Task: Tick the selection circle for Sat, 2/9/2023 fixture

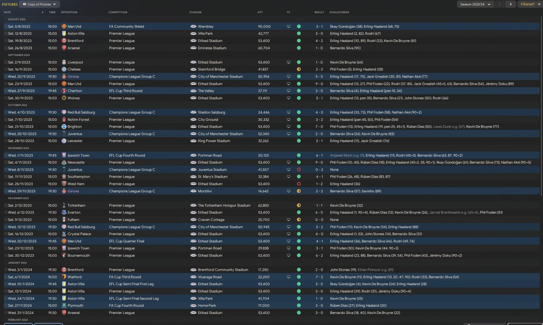Action: click(6, 62)
